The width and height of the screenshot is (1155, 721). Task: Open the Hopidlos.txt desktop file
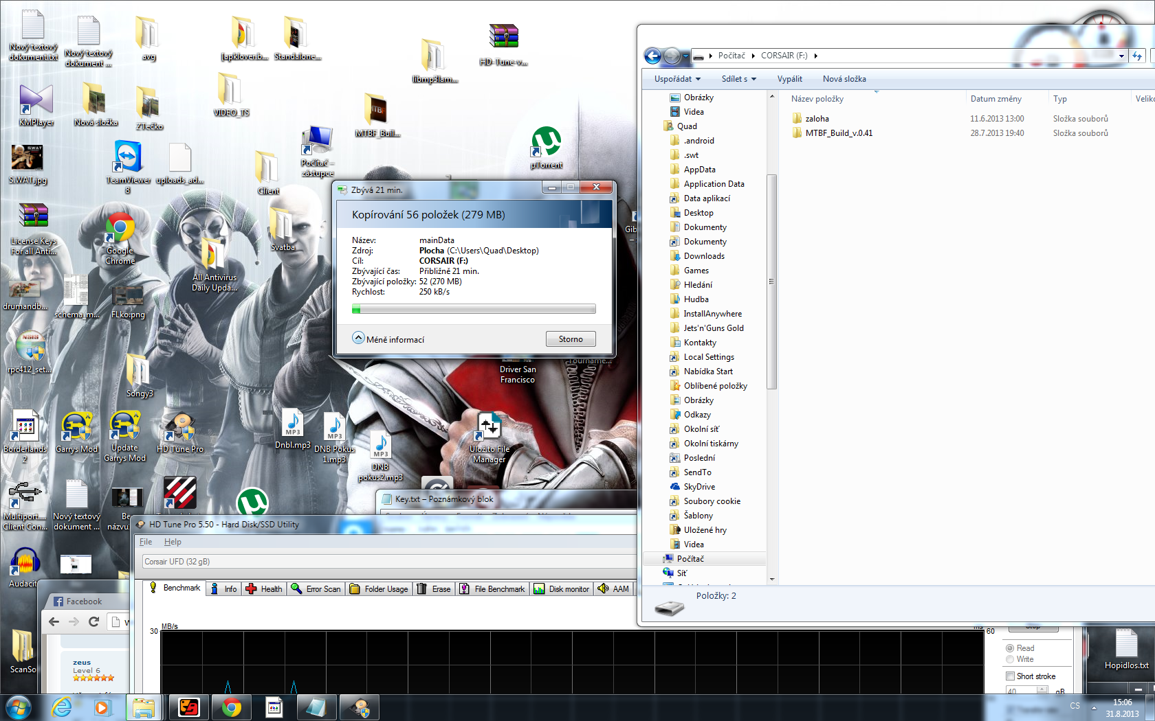click(x=1126, y=649)
